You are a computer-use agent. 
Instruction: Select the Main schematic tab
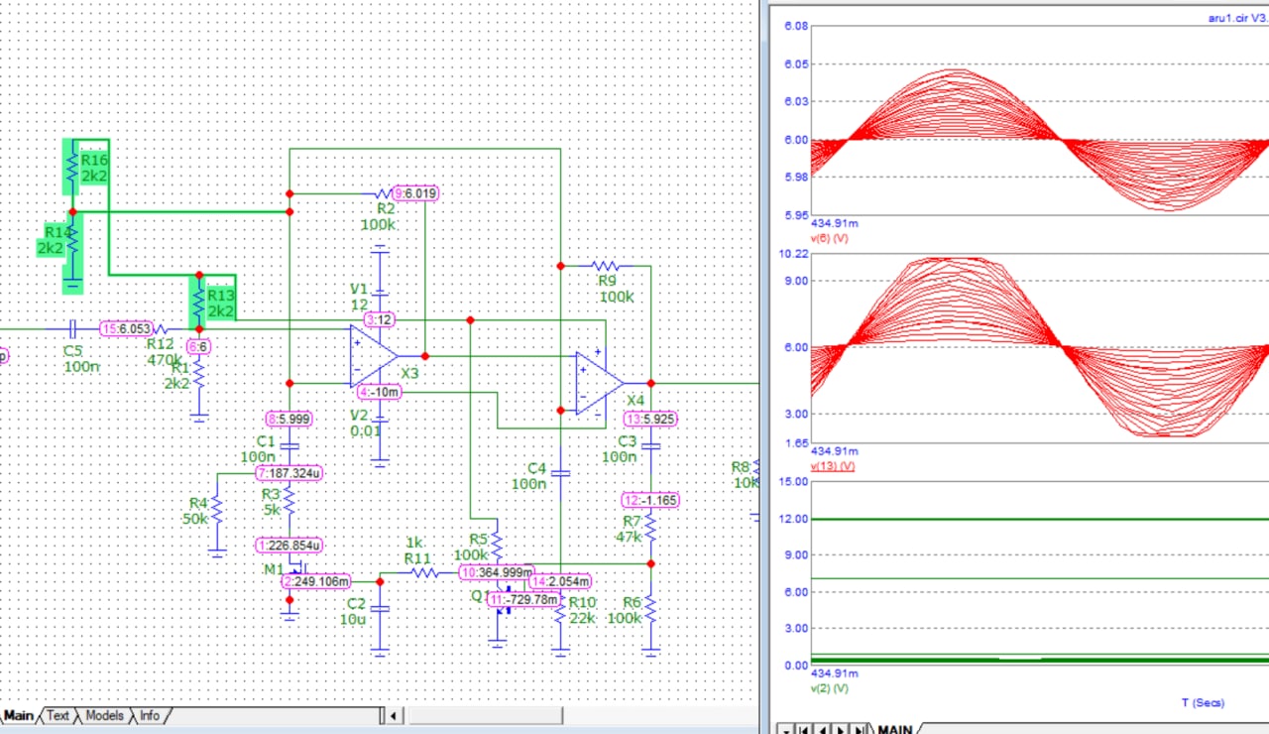[18, 715]
